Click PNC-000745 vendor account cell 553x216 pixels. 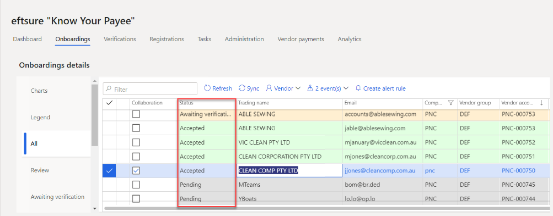click(523, 185)
